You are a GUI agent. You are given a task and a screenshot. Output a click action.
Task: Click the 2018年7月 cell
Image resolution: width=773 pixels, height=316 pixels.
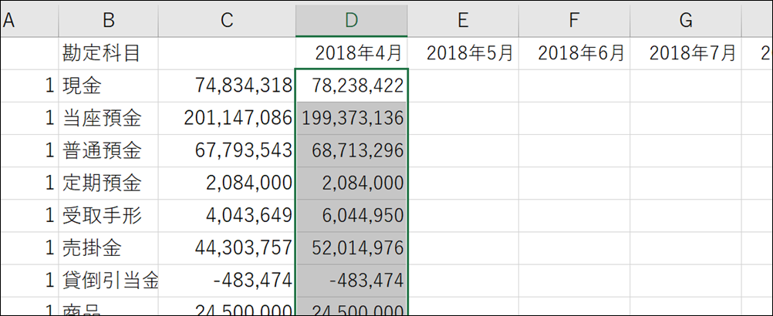(x=686, y=53)
